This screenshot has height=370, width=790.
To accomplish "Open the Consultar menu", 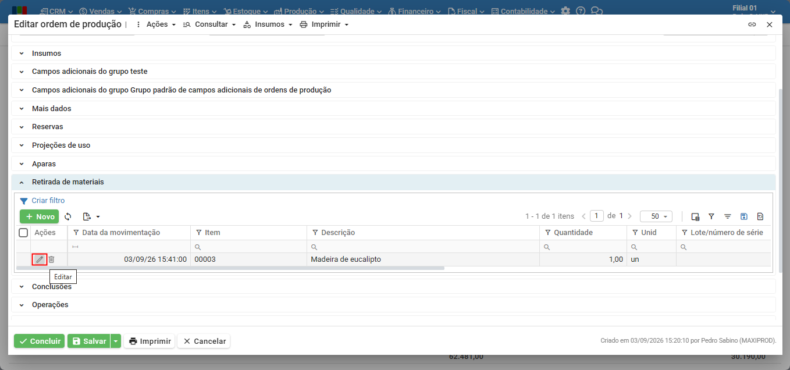I will coord(209,24).
